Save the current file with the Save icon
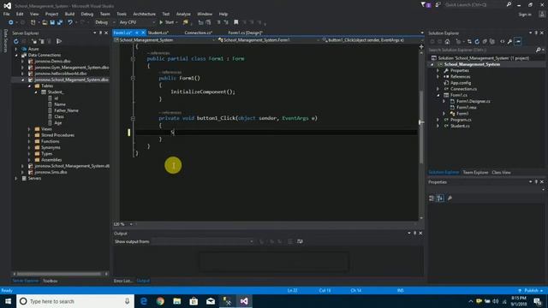 pyautogui.click(x=52, y=22)
